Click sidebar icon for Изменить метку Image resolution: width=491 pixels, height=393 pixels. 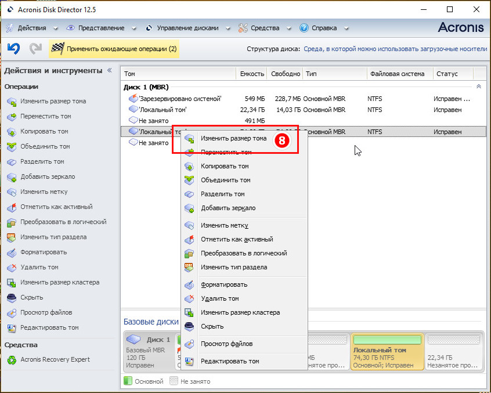(x=12, y=192)
